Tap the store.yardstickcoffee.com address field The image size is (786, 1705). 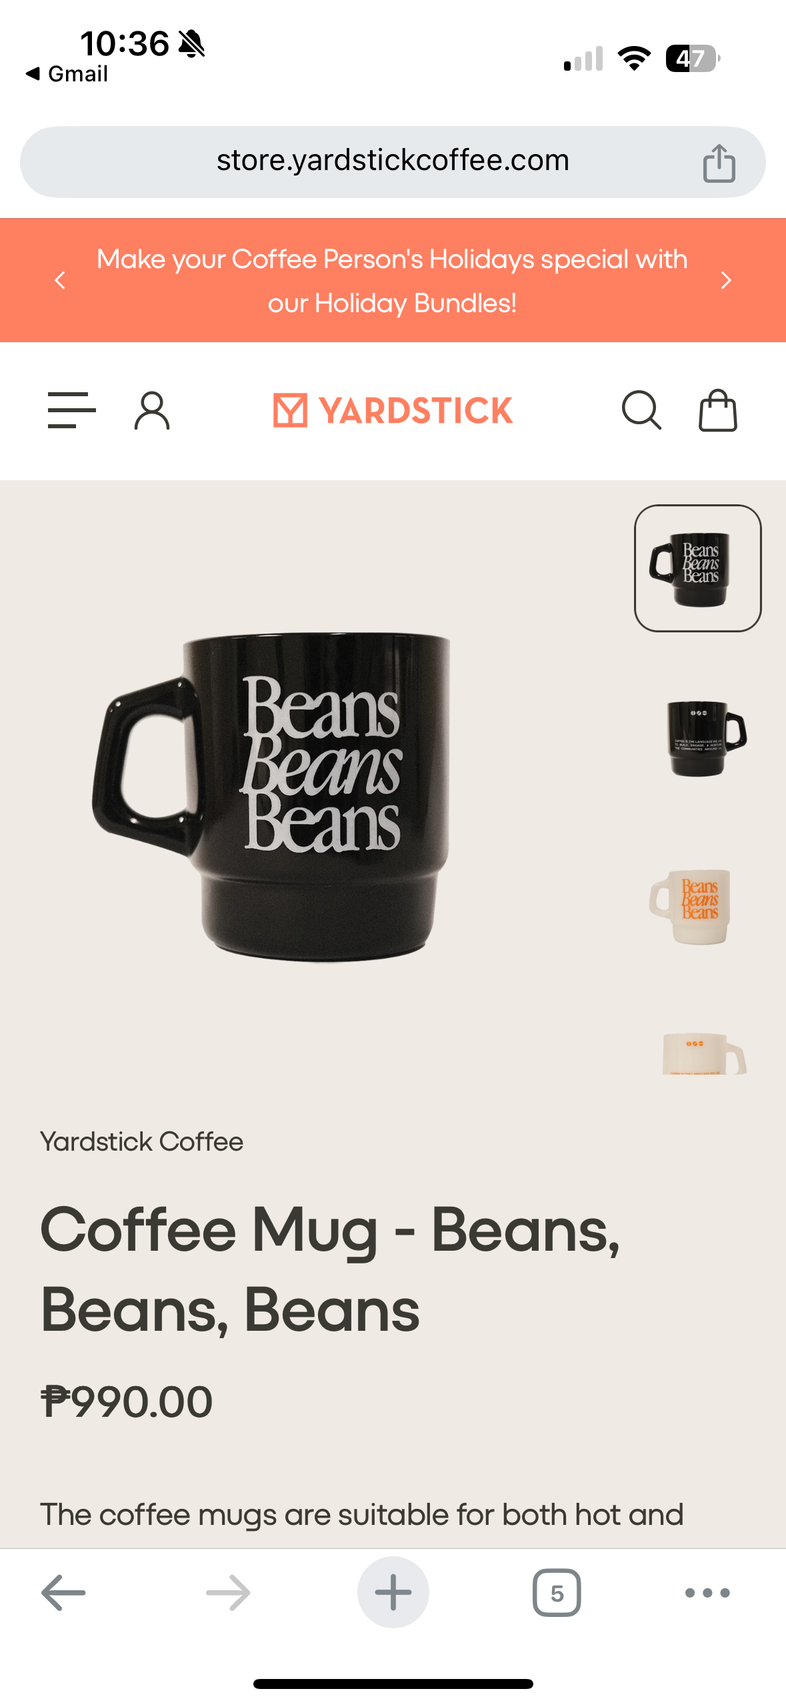(393, 162)
